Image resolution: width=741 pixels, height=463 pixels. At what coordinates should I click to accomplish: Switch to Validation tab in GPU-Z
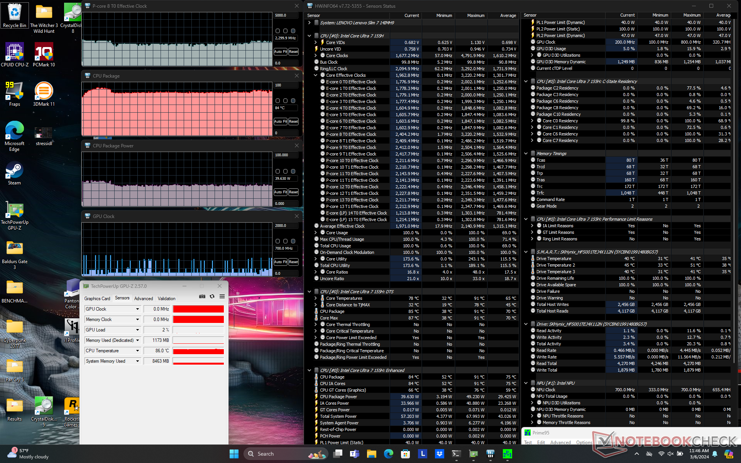pyautogui.click(x=166, y=299)
